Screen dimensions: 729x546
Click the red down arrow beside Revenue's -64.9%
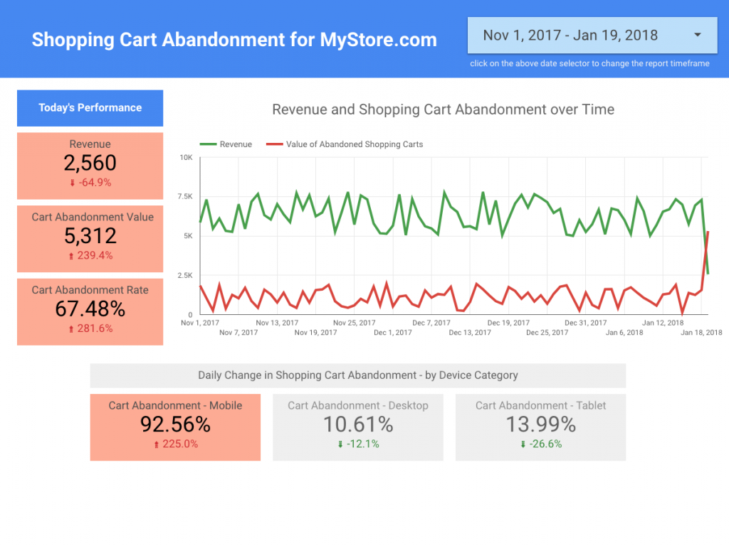71,182
